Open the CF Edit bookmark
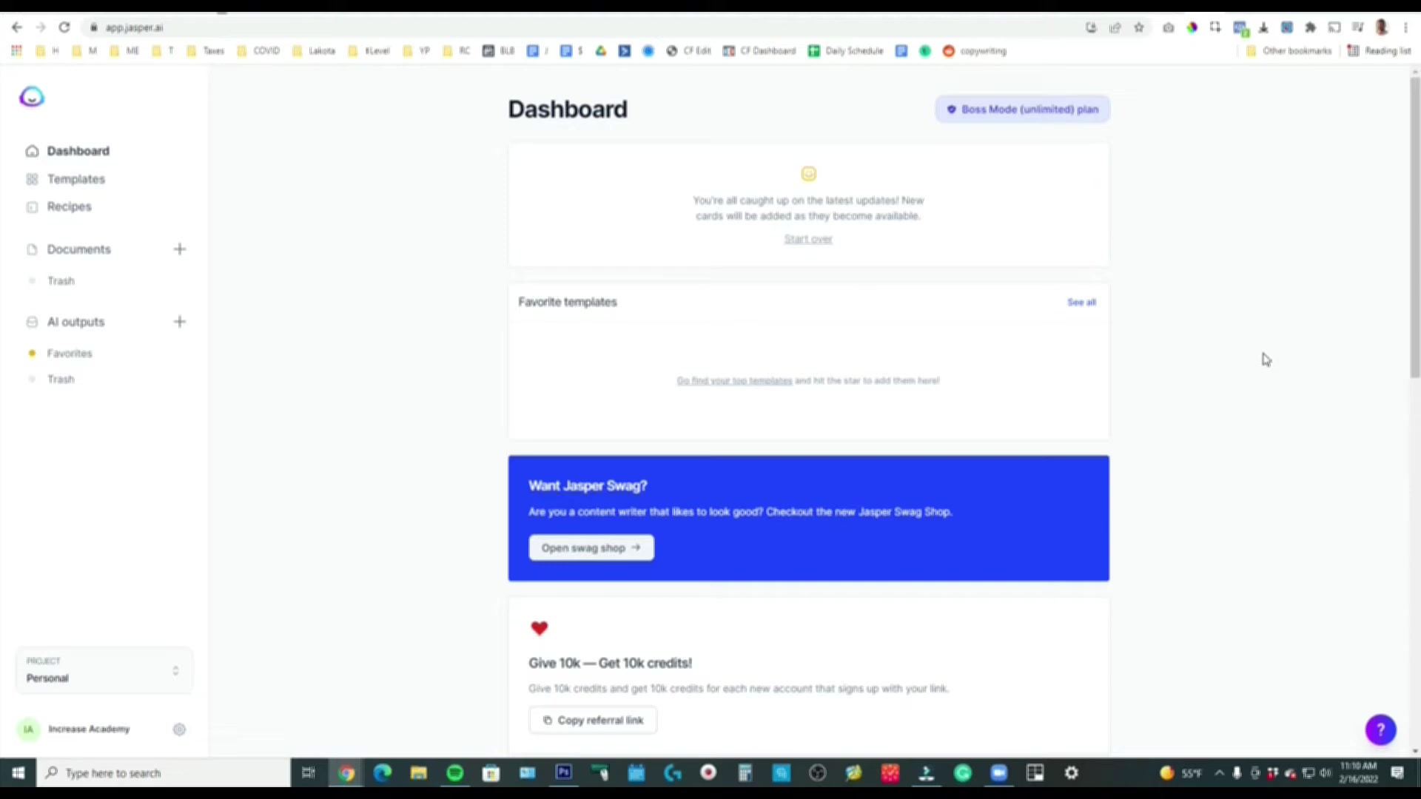This screenshot has width=1421, height=799. point(689,51)
